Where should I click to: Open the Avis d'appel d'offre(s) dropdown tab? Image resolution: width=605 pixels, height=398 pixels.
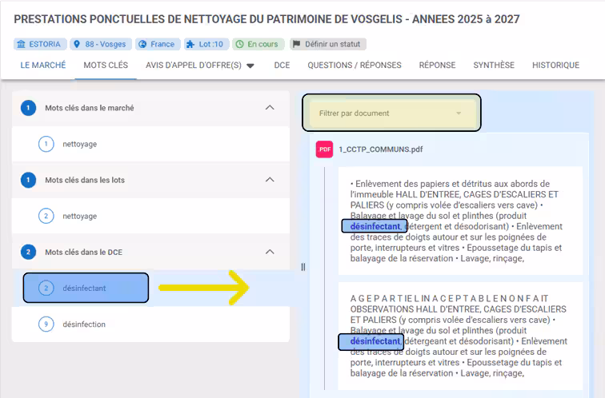[199, 66]
